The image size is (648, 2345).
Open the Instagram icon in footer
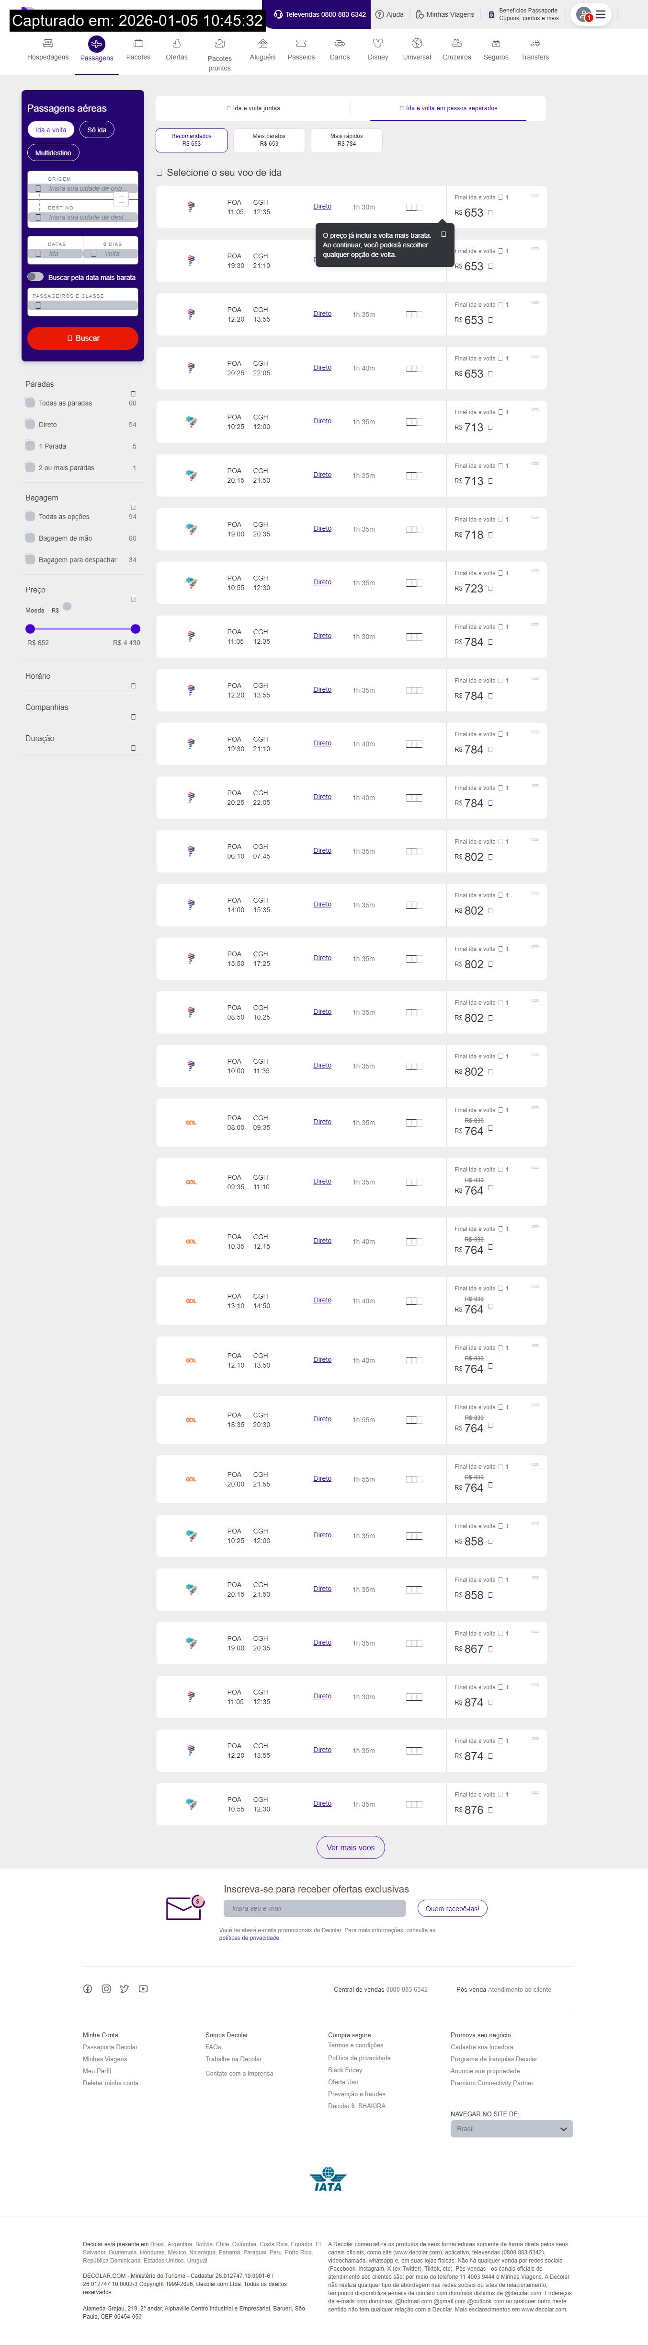click(x=106, y=1989)
